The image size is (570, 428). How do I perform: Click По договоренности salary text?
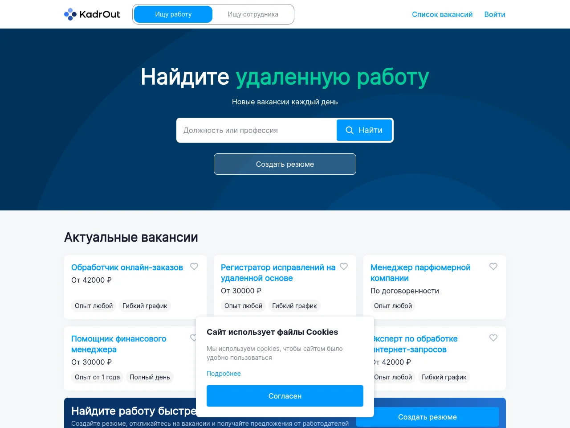[x=405, y=291]
